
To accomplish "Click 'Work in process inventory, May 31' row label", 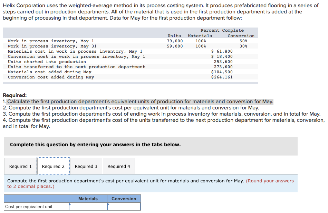I will (x=52, y=46).
